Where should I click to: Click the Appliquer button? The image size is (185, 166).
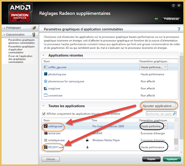point(172,159)
